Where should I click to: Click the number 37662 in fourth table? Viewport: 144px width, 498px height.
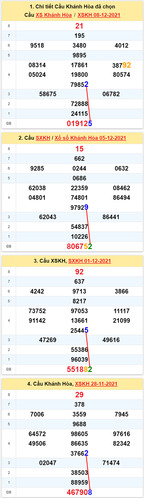[79, 453]
